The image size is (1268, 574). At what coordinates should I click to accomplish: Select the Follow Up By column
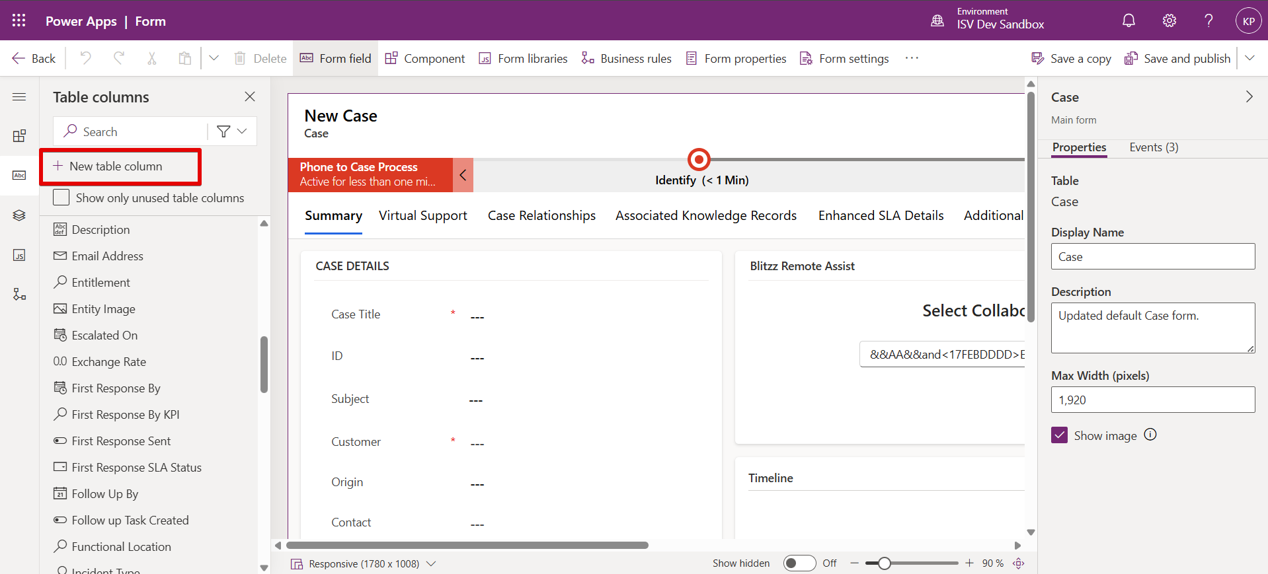pyautogui.click(x=96, y=493)
